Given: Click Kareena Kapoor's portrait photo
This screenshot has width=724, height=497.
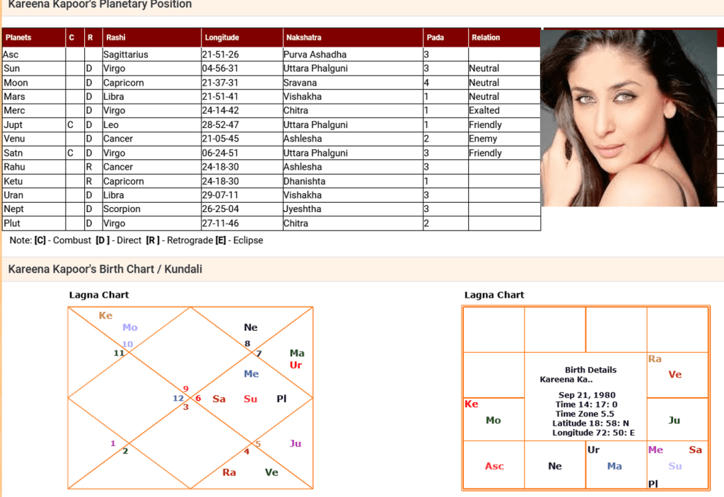Looking at the screenshot, I should coord(629,117).
